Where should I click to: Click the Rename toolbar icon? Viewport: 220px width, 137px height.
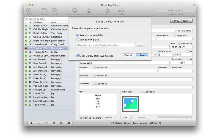pos(121,11)
